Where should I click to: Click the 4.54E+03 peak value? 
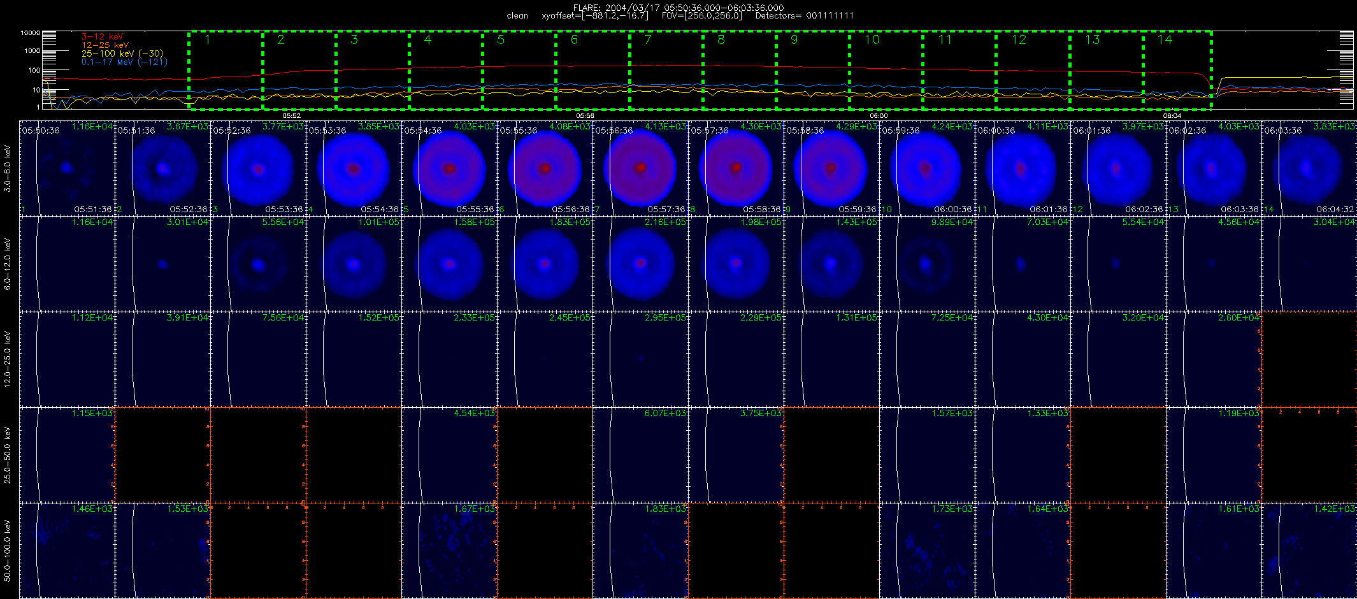click(x=475, y=413)
